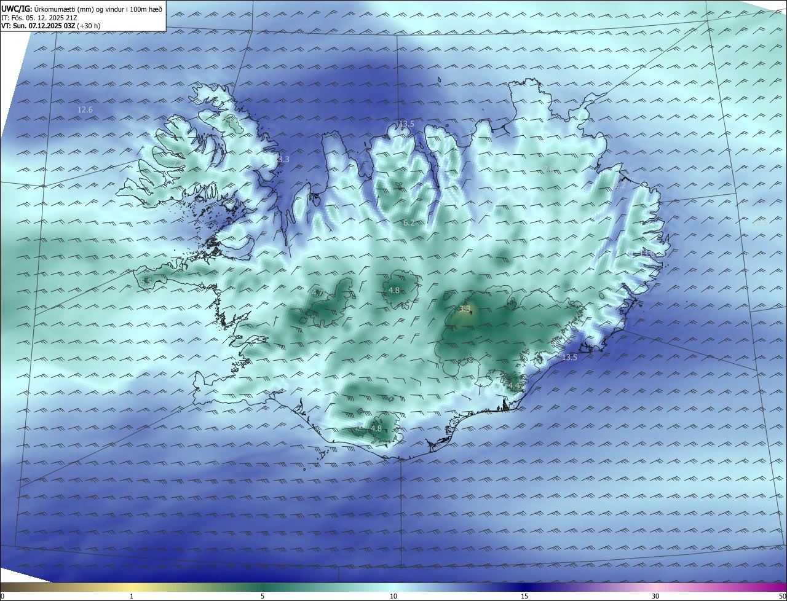Click the 4.7 value label on the map

pyautogui.click(x=318, y=293)
